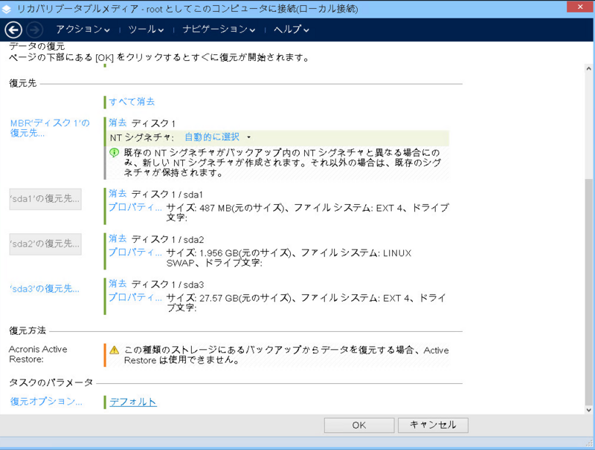
Task: Open the NT シグネチャ 自動的に選択 dropdown
Action: click(x=217, y=137)
